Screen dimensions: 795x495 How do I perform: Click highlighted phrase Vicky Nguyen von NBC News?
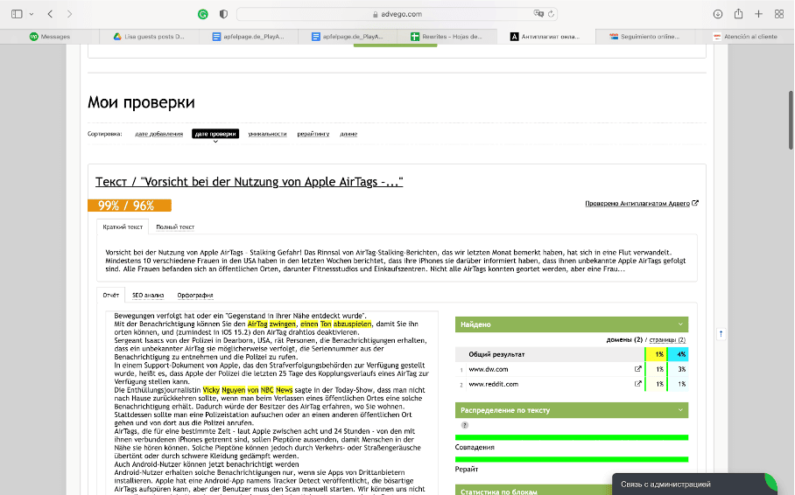(248, 390)
